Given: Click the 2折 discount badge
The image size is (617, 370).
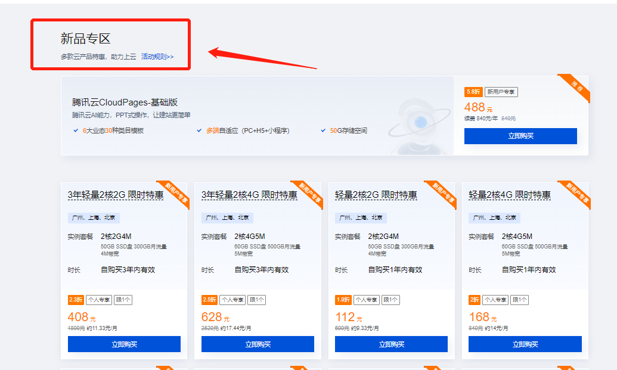Looking at the screenshot, I should [x=475, y=300].
